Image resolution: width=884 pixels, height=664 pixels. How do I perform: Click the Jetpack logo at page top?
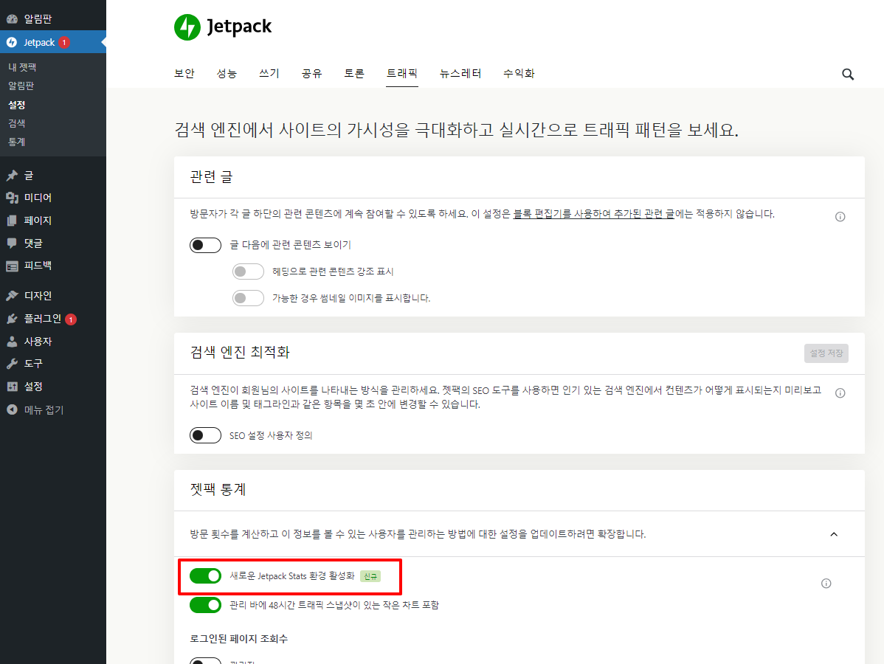(224, 27)
